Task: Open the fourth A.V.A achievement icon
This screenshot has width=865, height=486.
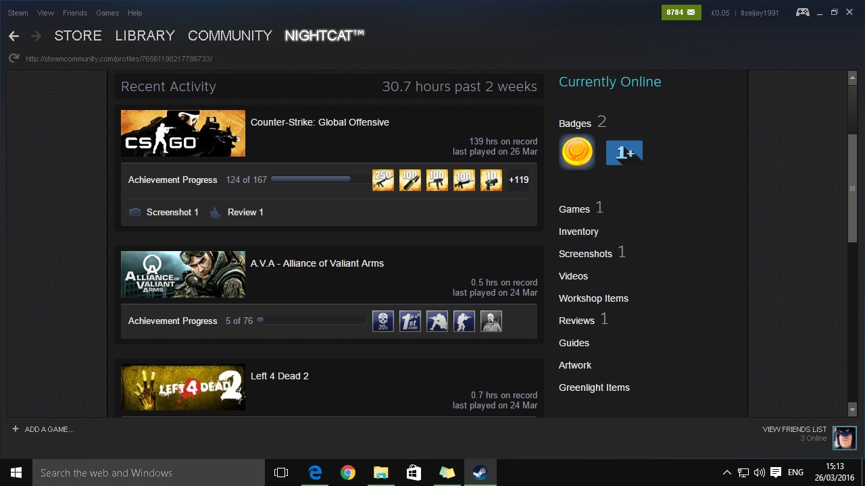Action: pos(464,321)
